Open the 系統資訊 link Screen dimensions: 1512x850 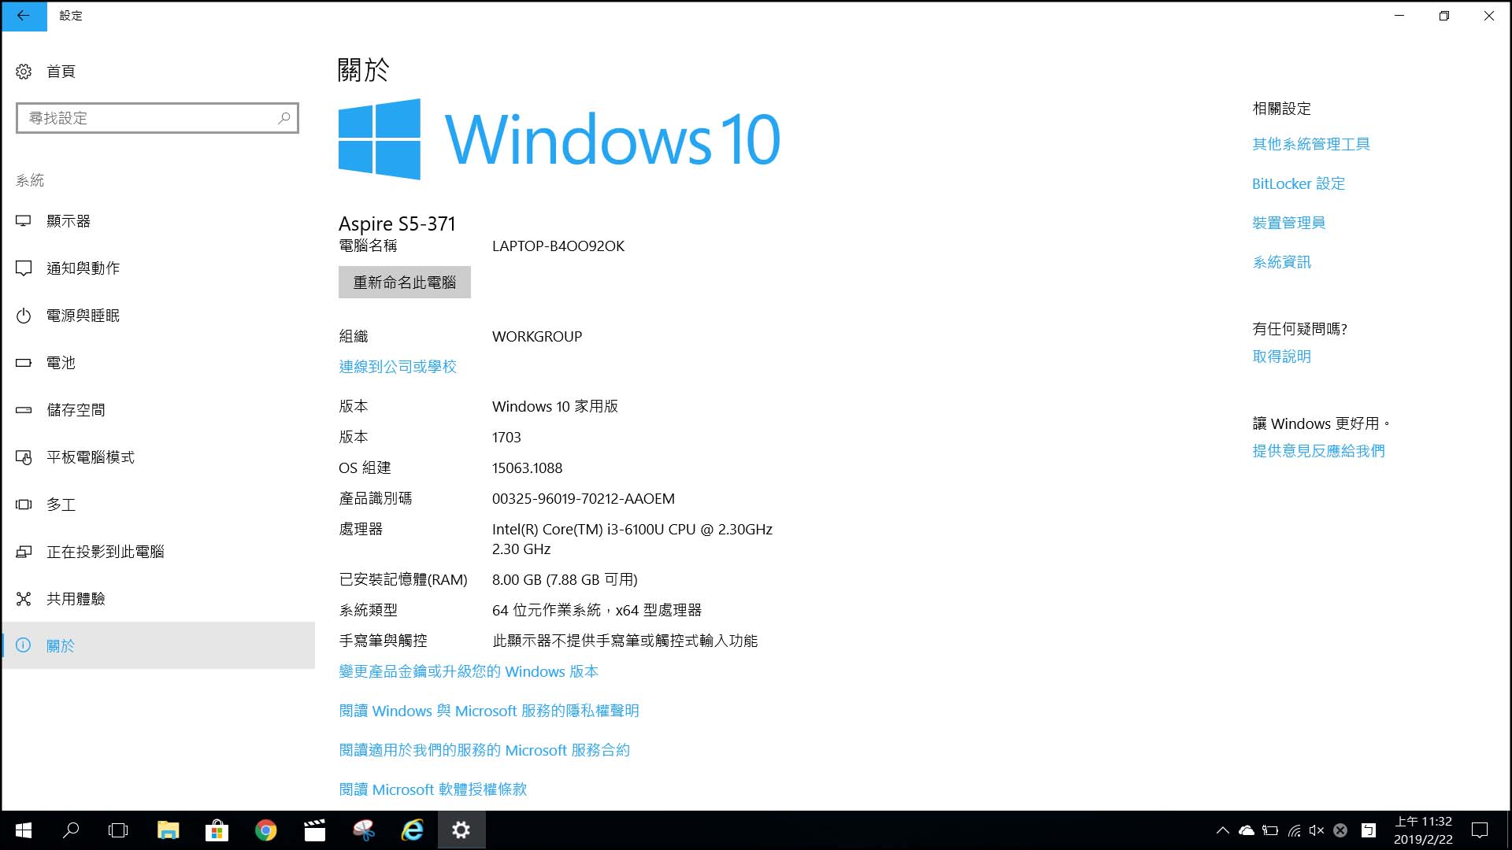1282,262
